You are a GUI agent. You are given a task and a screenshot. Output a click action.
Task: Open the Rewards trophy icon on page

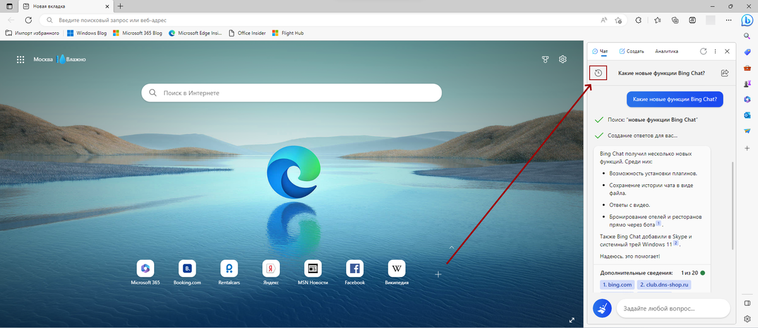coord(545,59)
